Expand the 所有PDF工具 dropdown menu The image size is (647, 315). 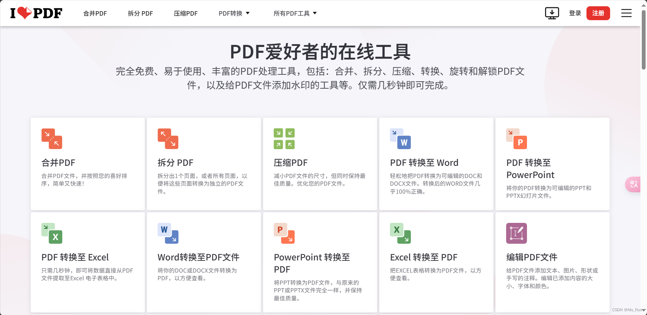[x=295, y=13]
